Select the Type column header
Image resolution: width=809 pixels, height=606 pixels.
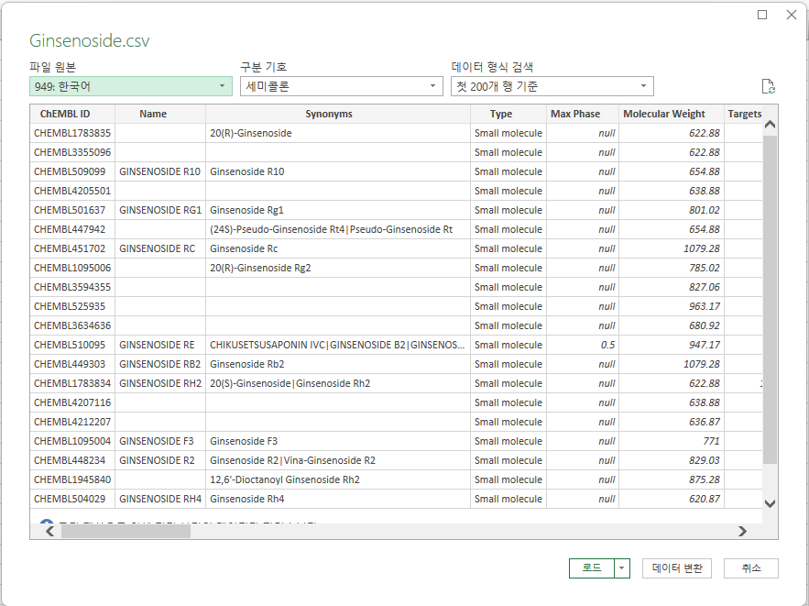508,114
